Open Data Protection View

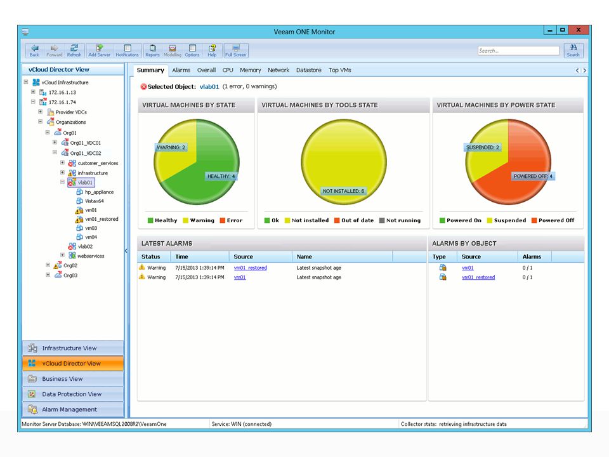click(73, 394)
